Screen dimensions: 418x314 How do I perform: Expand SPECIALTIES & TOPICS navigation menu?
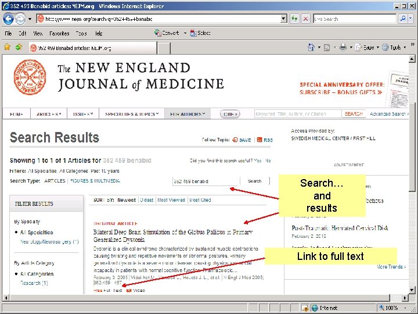point(132,114)
